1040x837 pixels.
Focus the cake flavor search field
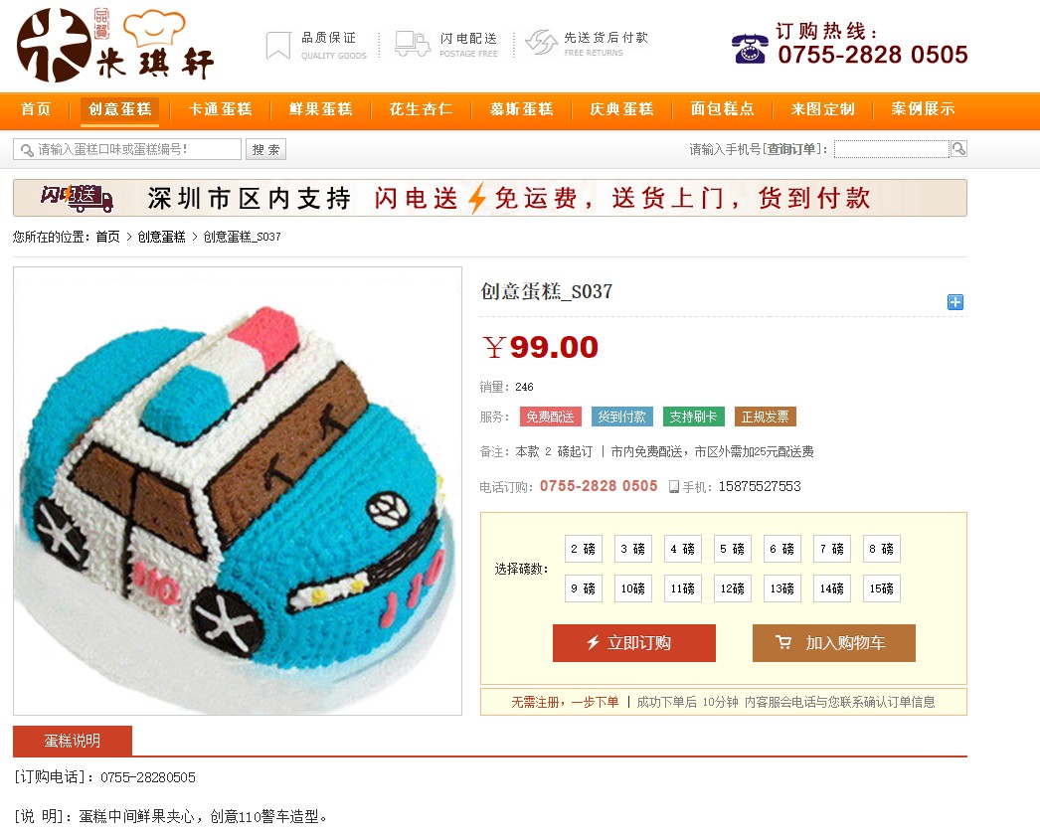[127, 149]
